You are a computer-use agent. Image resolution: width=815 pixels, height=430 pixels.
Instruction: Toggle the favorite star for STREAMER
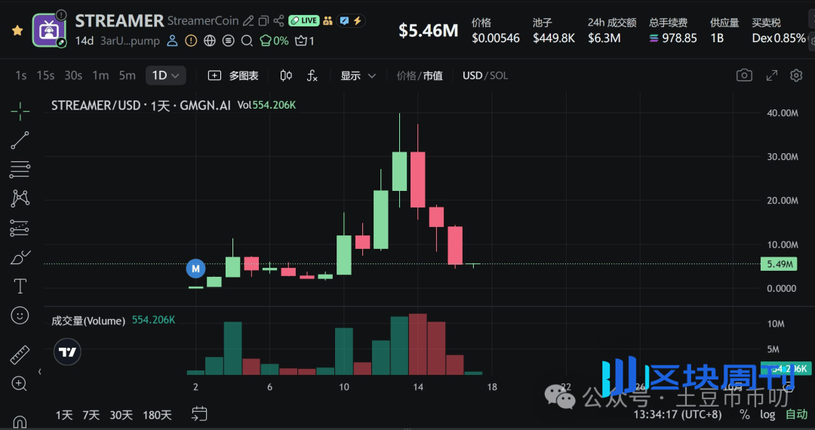(x=17, y=31)
